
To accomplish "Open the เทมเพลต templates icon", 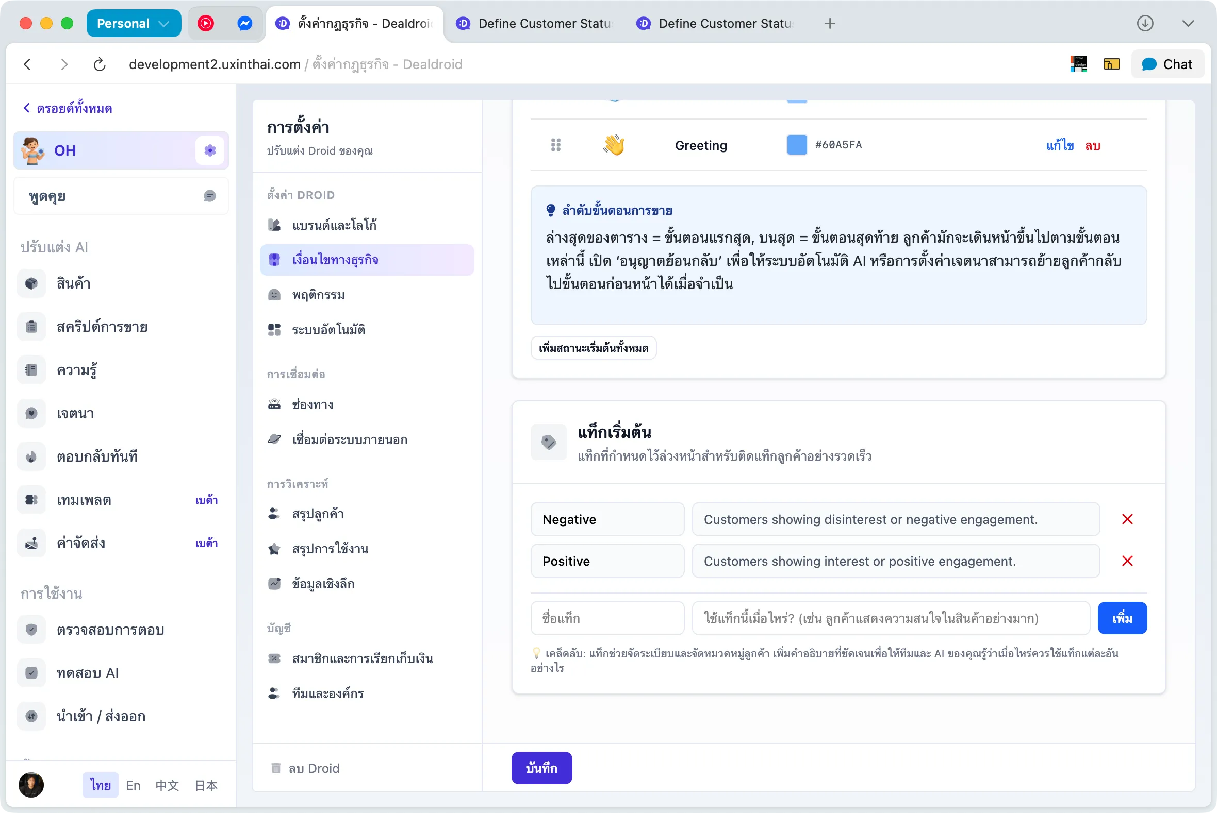I will coord(31,499).
